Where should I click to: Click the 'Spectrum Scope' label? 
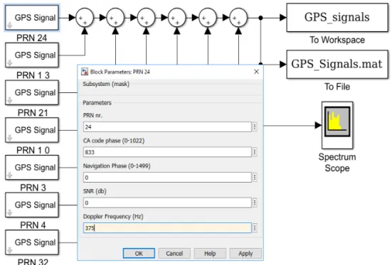point(337,163)
